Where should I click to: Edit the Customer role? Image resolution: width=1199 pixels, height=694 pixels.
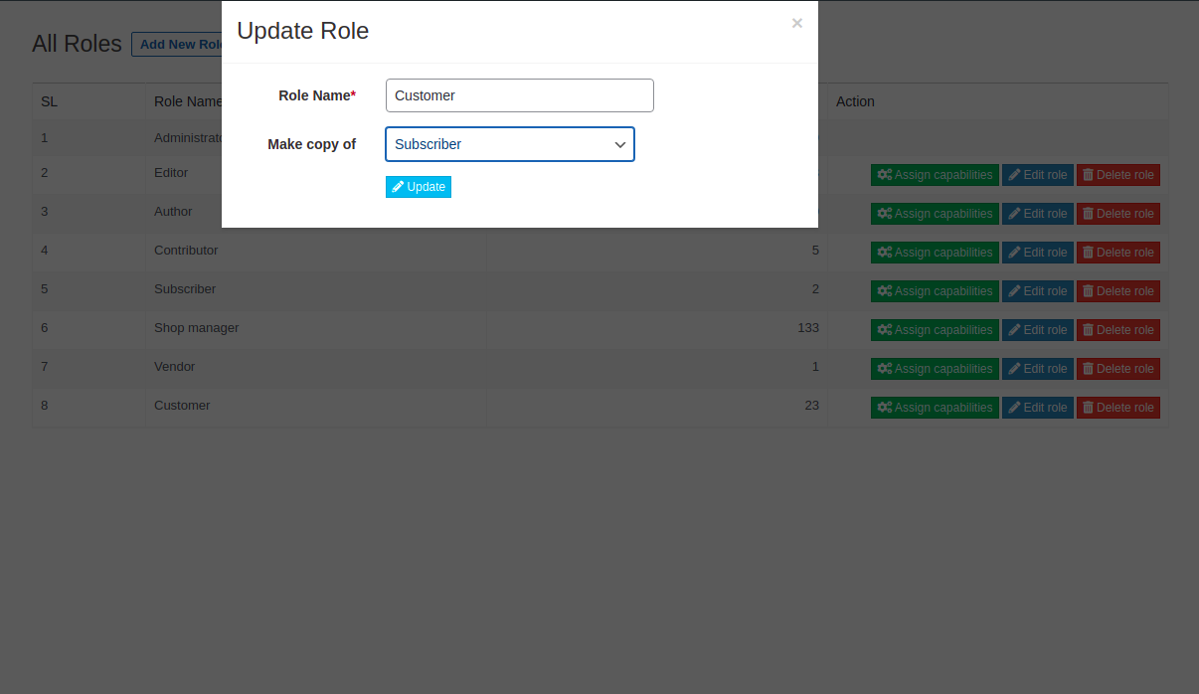tap(1038, 408)
